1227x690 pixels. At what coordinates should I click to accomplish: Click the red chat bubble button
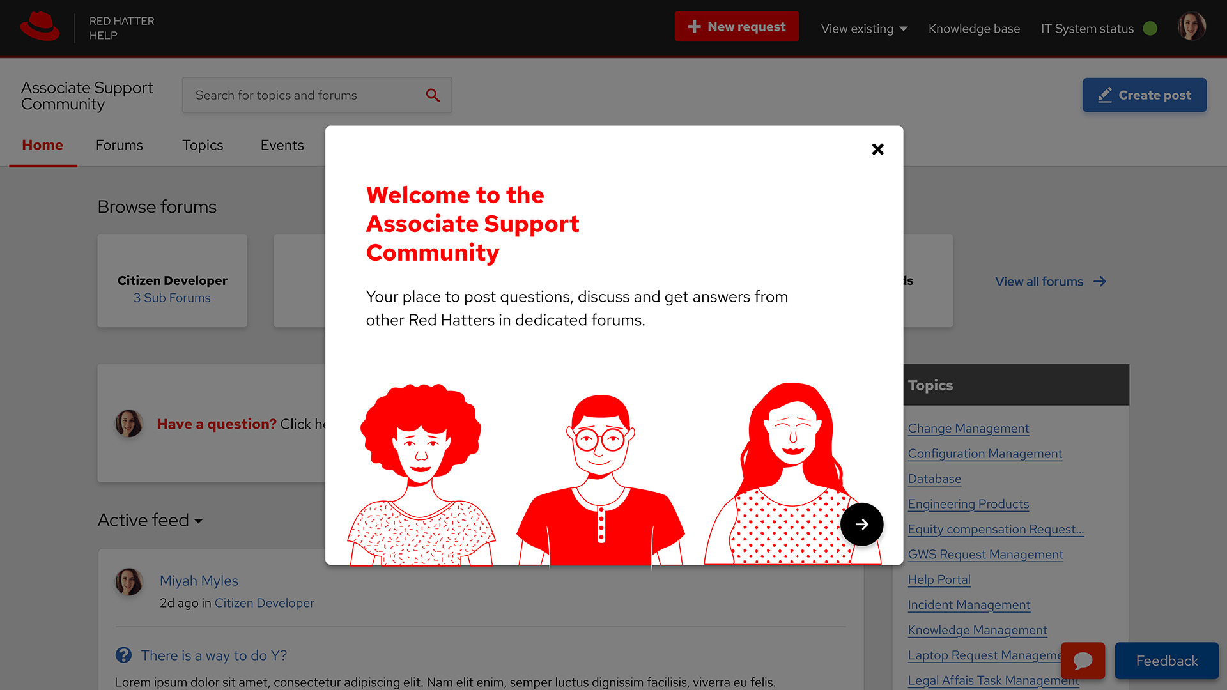(1083, 661)
